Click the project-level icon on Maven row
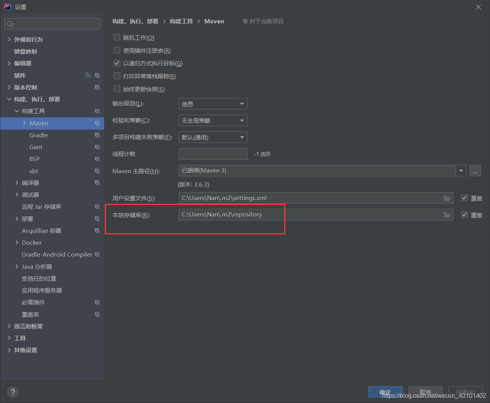 tap(97, 123)
